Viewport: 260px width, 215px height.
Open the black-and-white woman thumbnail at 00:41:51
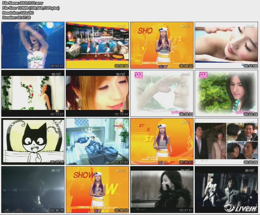coord(162,189)
